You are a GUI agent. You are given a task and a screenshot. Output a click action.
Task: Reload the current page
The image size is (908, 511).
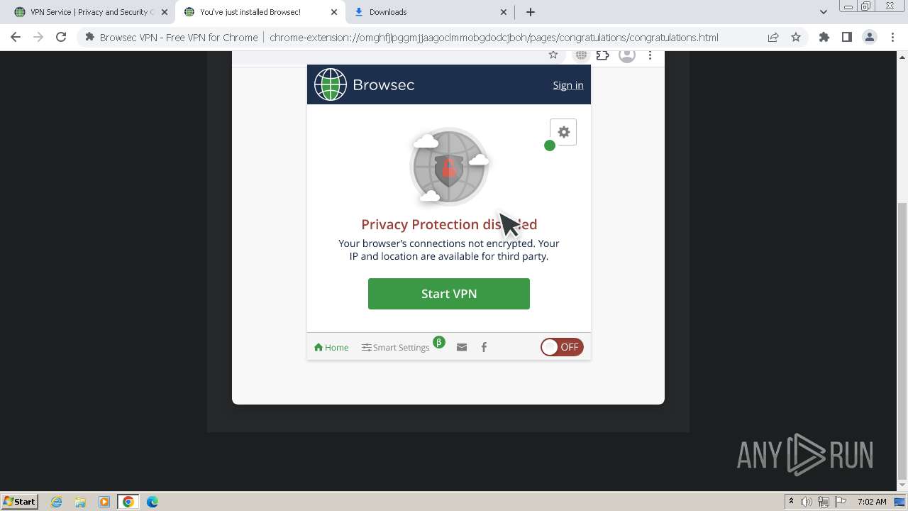click(61, 38)
